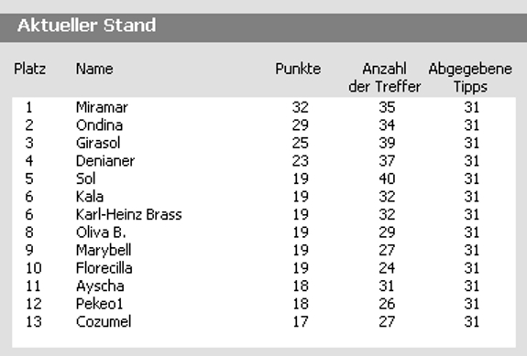Viewport: 527px width, 356px height.
Task: Select the Platz column header
Action: (x=30, y=69)
